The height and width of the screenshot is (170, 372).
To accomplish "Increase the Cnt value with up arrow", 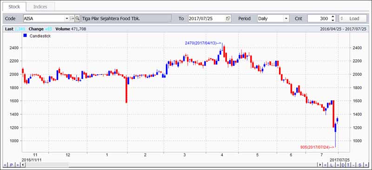I will tap(333, 17).
